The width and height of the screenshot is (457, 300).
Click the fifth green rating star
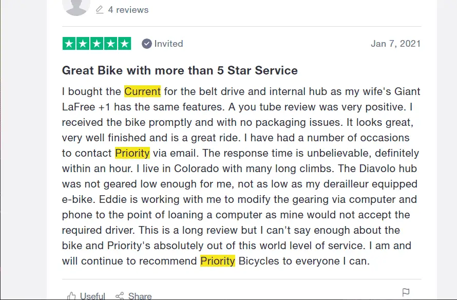(124, 44)
